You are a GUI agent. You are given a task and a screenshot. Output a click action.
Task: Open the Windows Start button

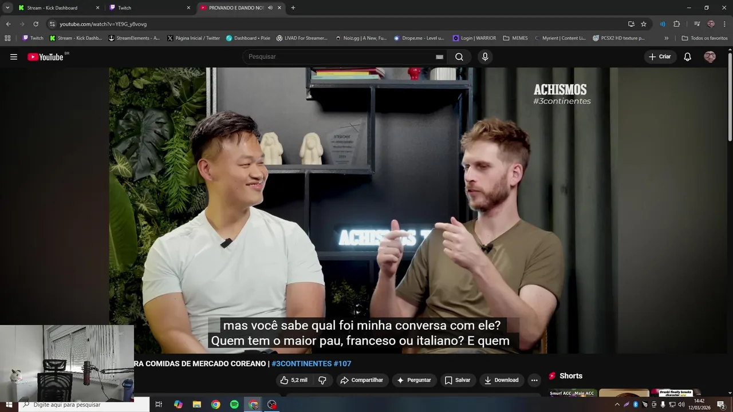pyautogui.click(x=9, y=405)
